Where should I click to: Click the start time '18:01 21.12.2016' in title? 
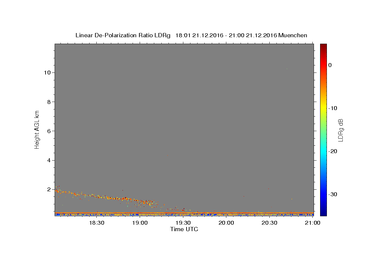[x=199, y=35]
